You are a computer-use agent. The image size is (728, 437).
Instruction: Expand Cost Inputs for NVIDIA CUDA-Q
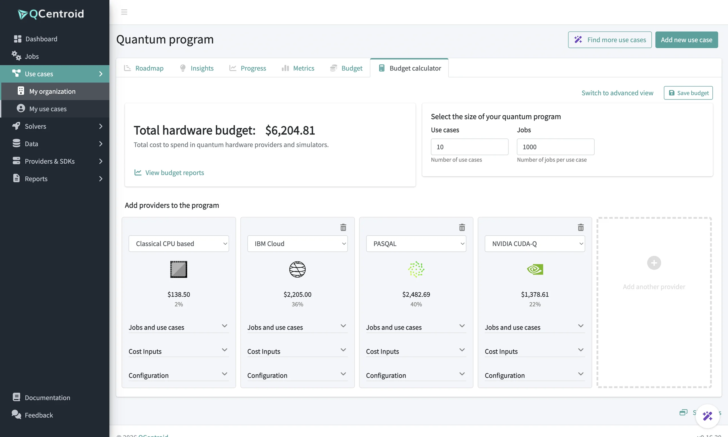coord(535,351)
